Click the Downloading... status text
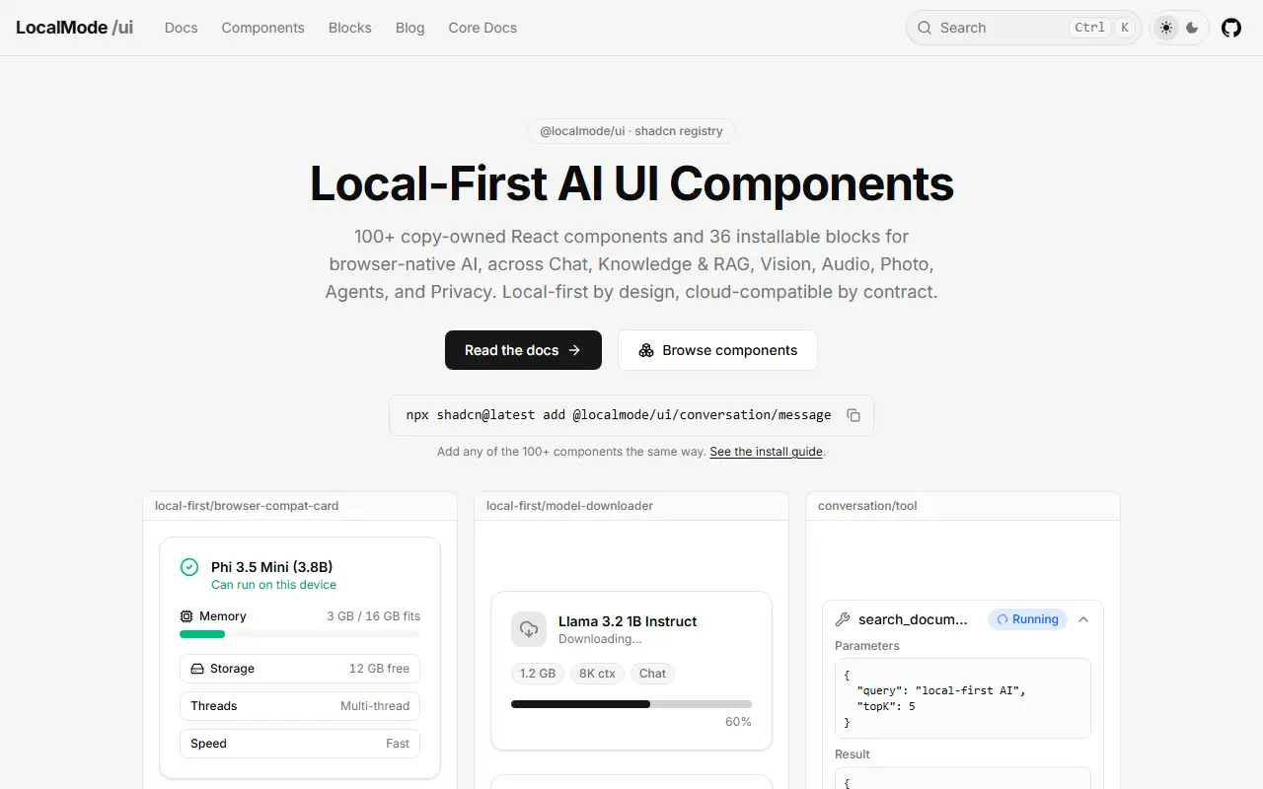Image resolution: width=1263 pixels, height=789 pixels. (600, 639)
